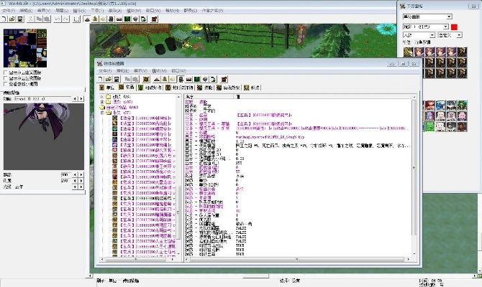Select red-haired character portrait in Tool Palette
This screenshot has height=287, width=482.
[x=429, y=105]
